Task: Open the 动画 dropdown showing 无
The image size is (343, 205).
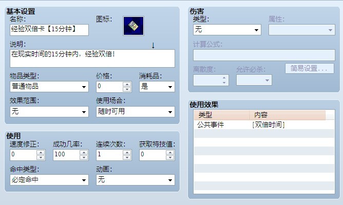Action: click(136, 180)
